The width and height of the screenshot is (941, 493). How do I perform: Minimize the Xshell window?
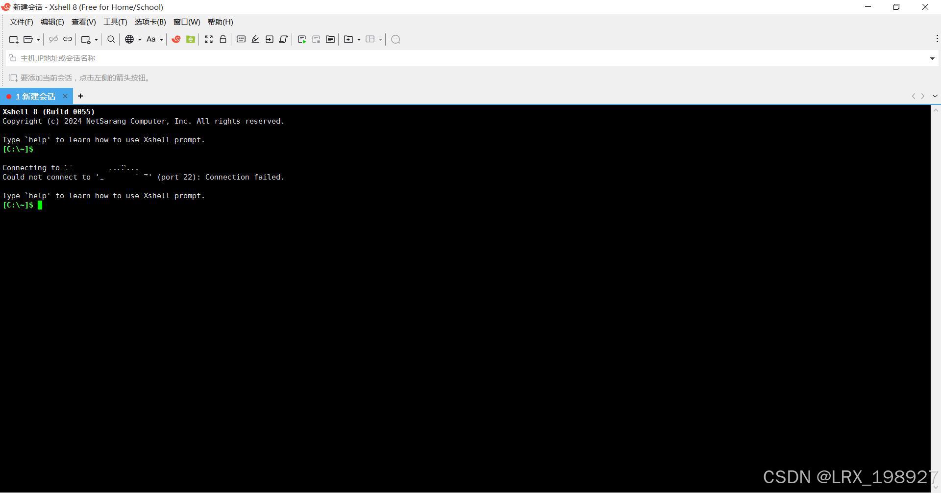tap(868, 7)
